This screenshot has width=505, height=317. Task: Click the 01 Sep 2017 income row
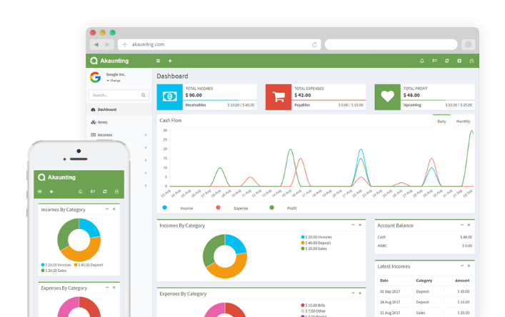point(424,291)
